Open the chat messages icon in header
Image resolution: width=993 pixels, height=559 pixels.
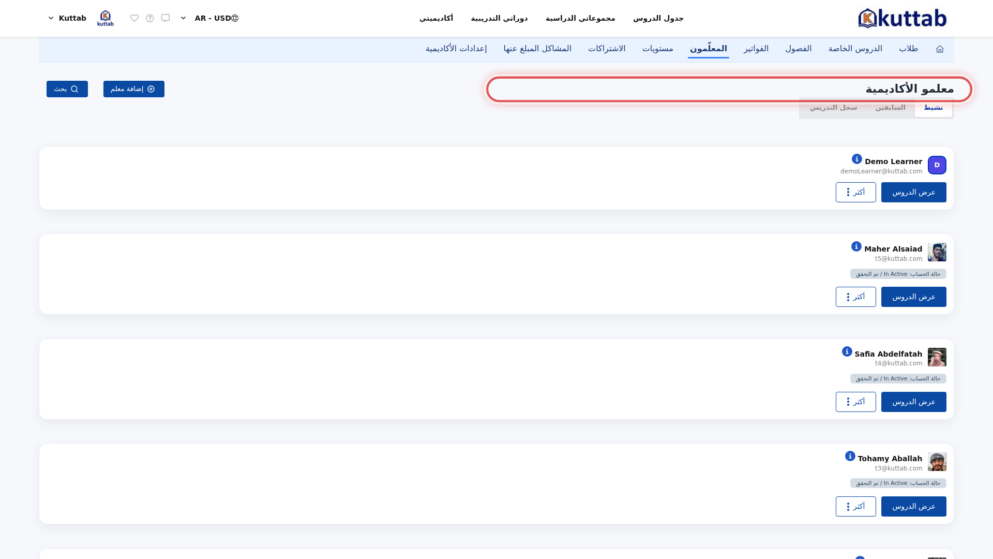[165, 18]
